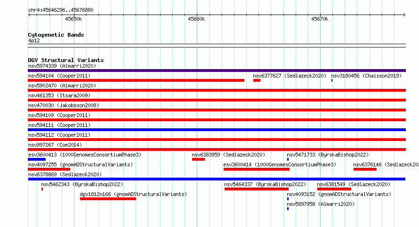The height and width of the screenshot is (227, 419).
Task: Open the nsv5974339 (Almarri2020) label
Action: coord(62,66)
